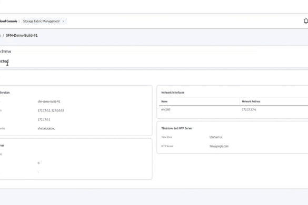Viewport: 308px width, 205px height.
Task: Click the DNS servers value 172.17.0.2, 127.0.0.53
Action: coord(51,110)
